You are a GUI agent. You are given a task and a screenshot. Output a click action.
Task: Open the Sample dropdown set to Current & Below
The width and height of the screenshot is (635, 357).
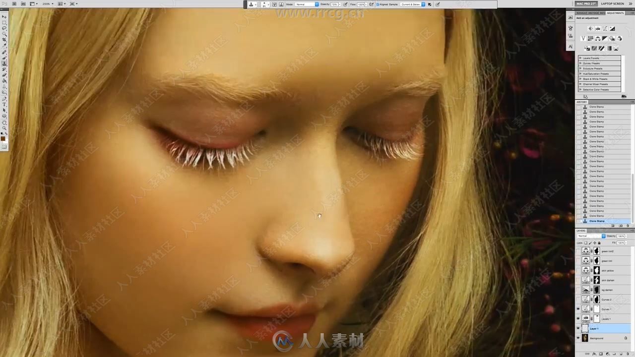(x=413, y=4)
